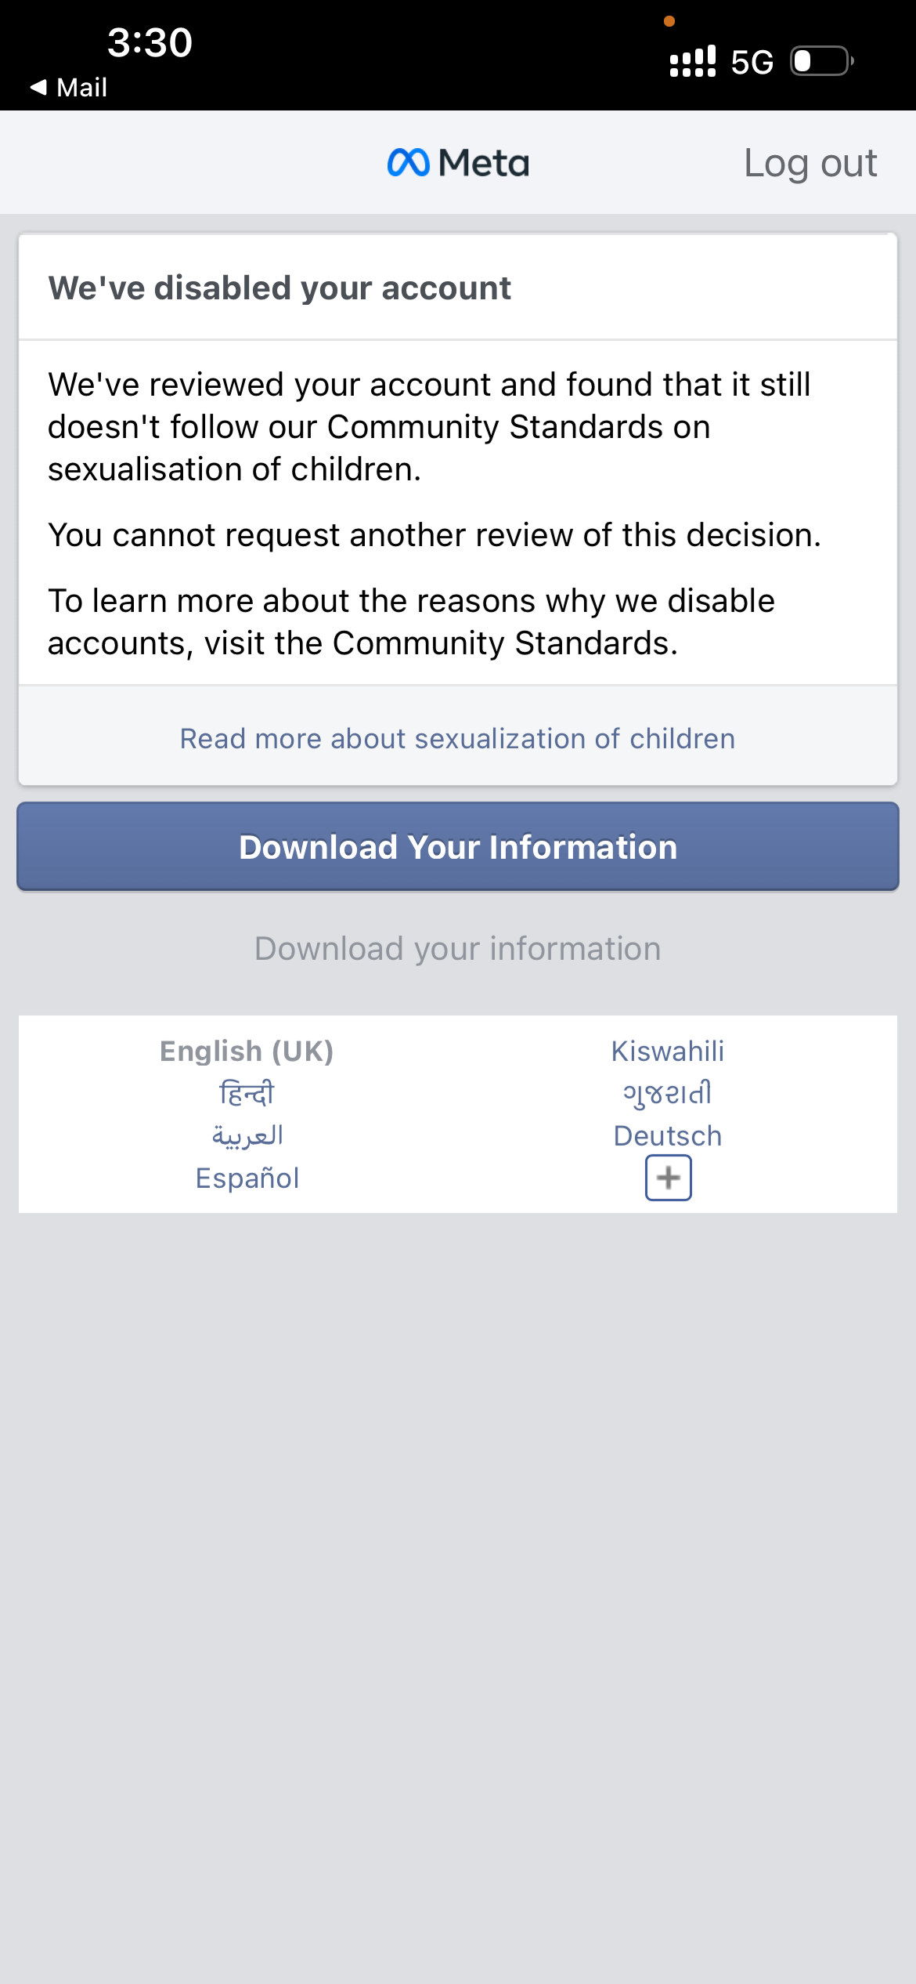
Task: Tap the battery indicator icon
Action: click(x=821, y=61)
